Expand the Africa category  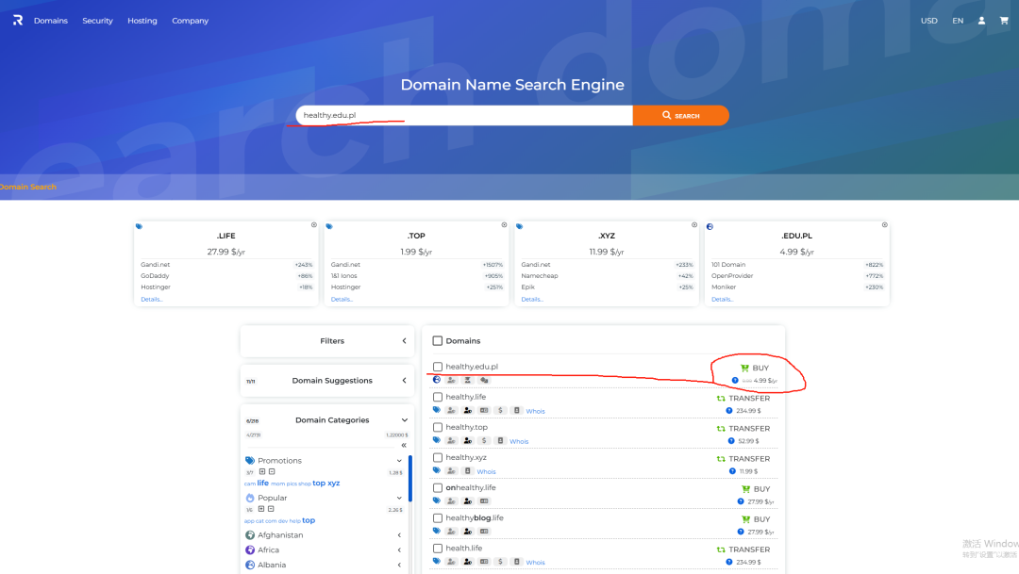point(399,550)
